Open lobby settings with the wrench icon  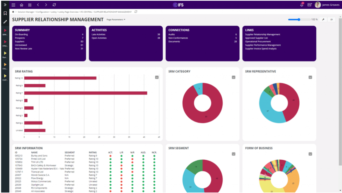click(x=322, y=20)
